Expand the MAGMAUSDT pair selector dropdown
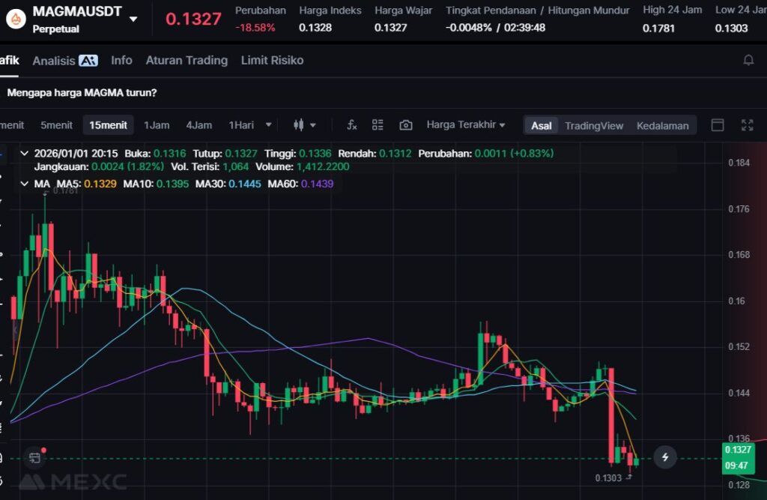 (133, 19)
